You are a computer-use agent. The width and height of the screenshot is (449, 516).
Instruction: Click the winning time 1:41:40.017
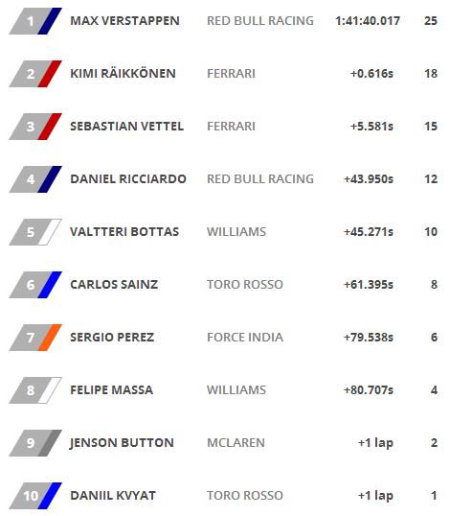click(368, 21)
